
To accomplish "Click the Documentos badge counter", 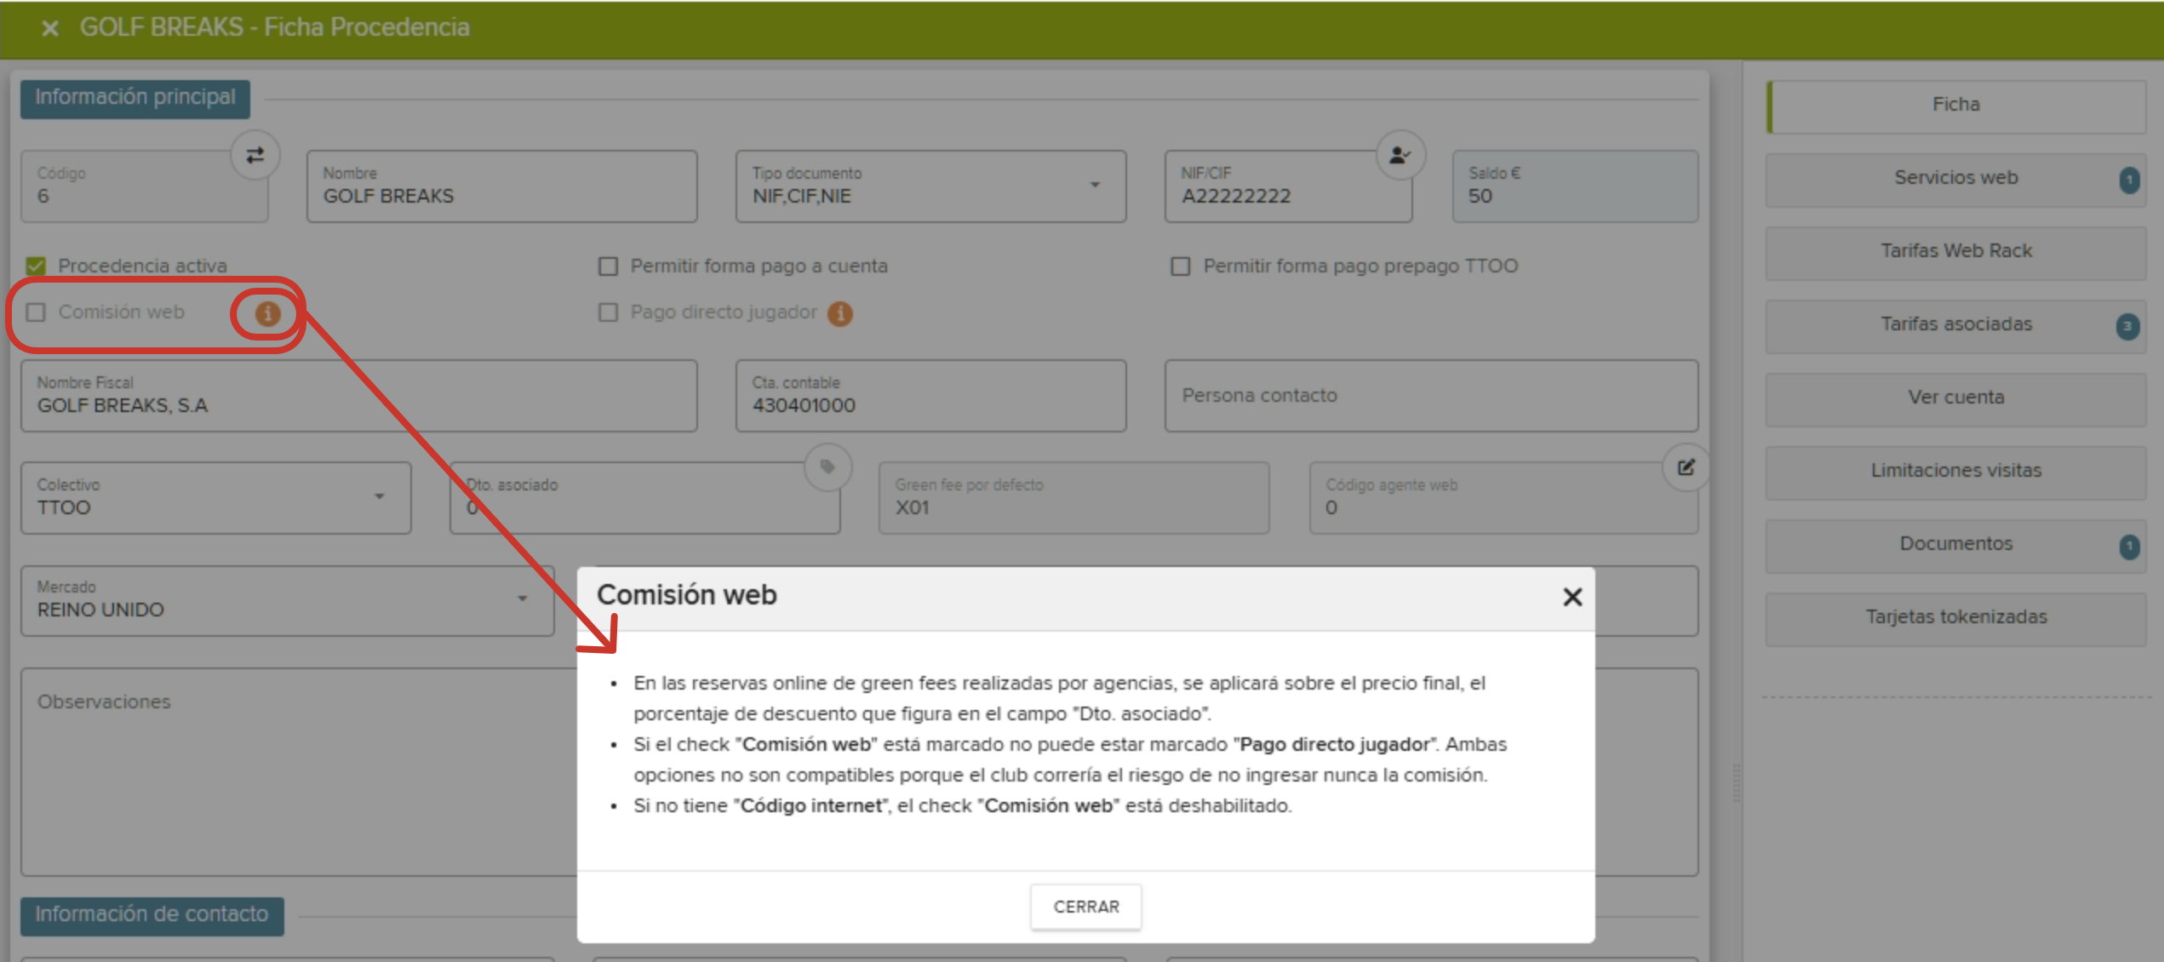I will pos(2128,546).
